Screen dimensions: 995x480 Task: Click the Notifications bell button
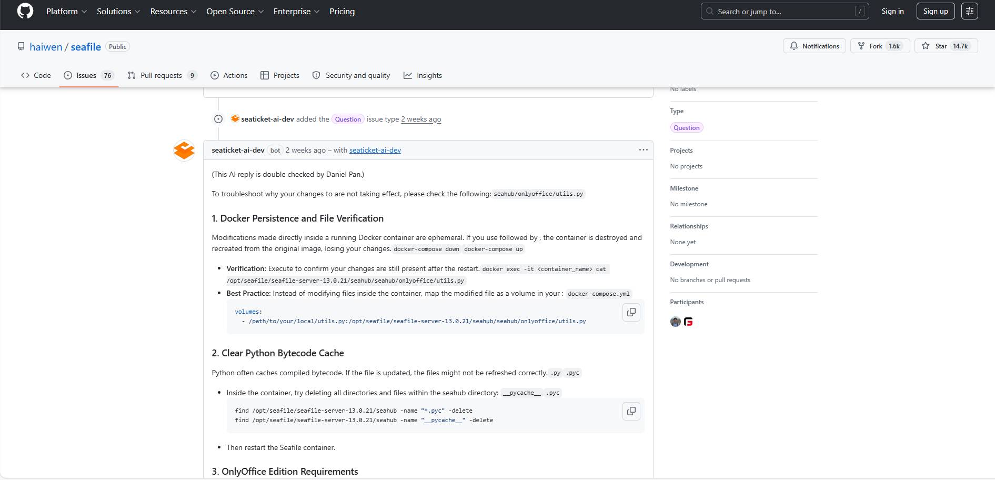click(815, 46)
